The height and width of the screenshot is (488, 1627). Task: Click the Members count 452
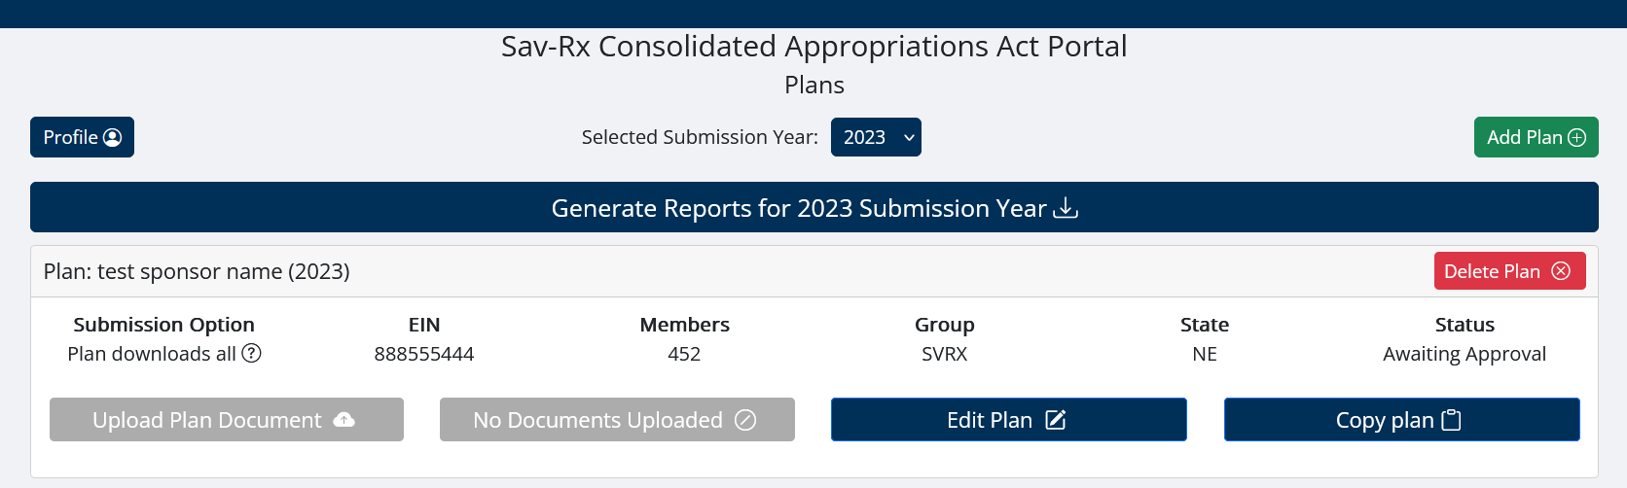684,354
